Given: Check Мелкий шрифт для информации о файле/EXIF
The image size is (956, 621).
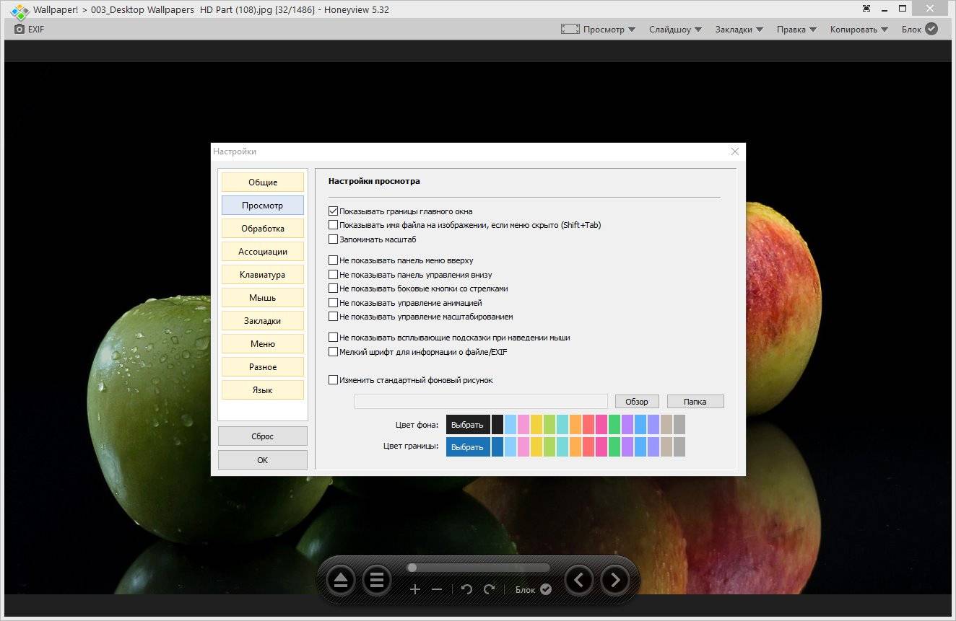Looking at the screenshot, I should tap(333, 352).
